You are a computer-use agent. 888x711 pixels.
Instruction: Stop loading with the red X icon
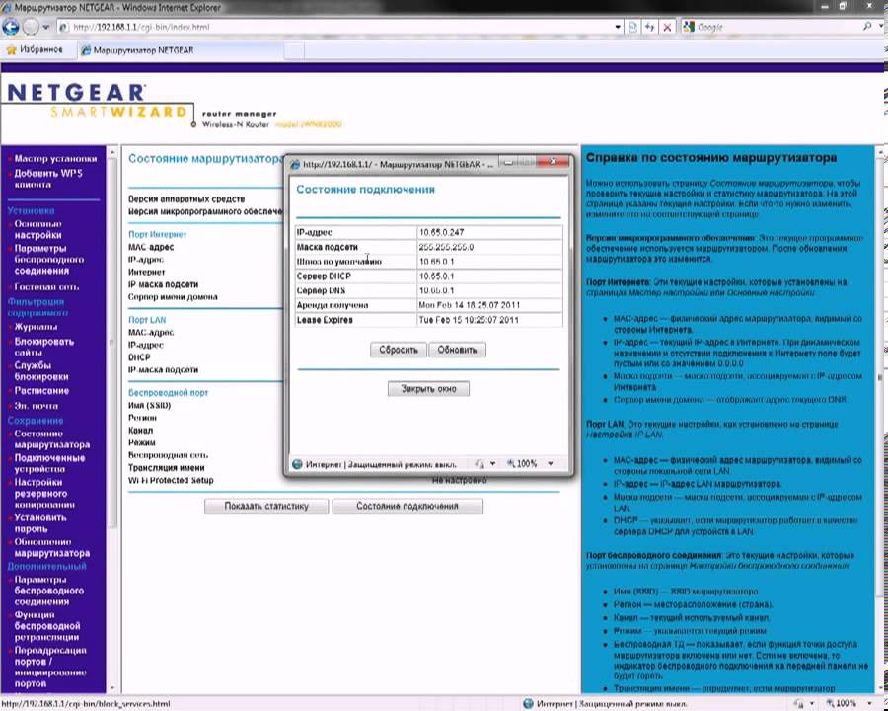[668, 27]
